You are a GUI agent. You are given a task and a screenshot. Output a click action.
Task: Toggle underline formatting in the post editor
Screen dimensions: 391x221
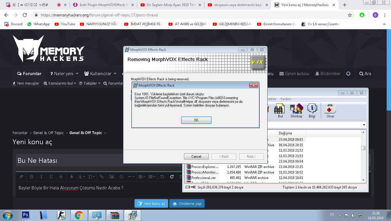click(51, 177)
